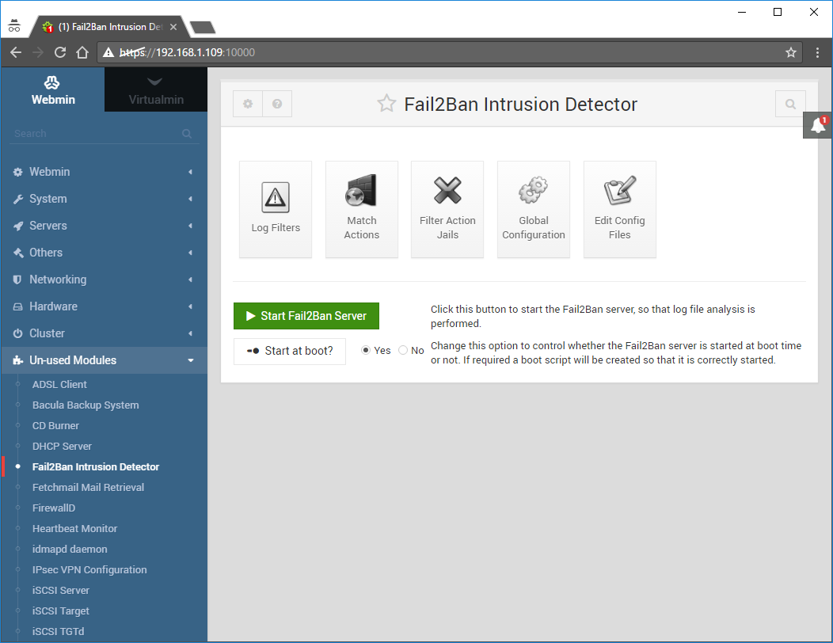The image size is (833, 643).
Task: Open Global Configuration gears icon
Action: pos(534,209)
